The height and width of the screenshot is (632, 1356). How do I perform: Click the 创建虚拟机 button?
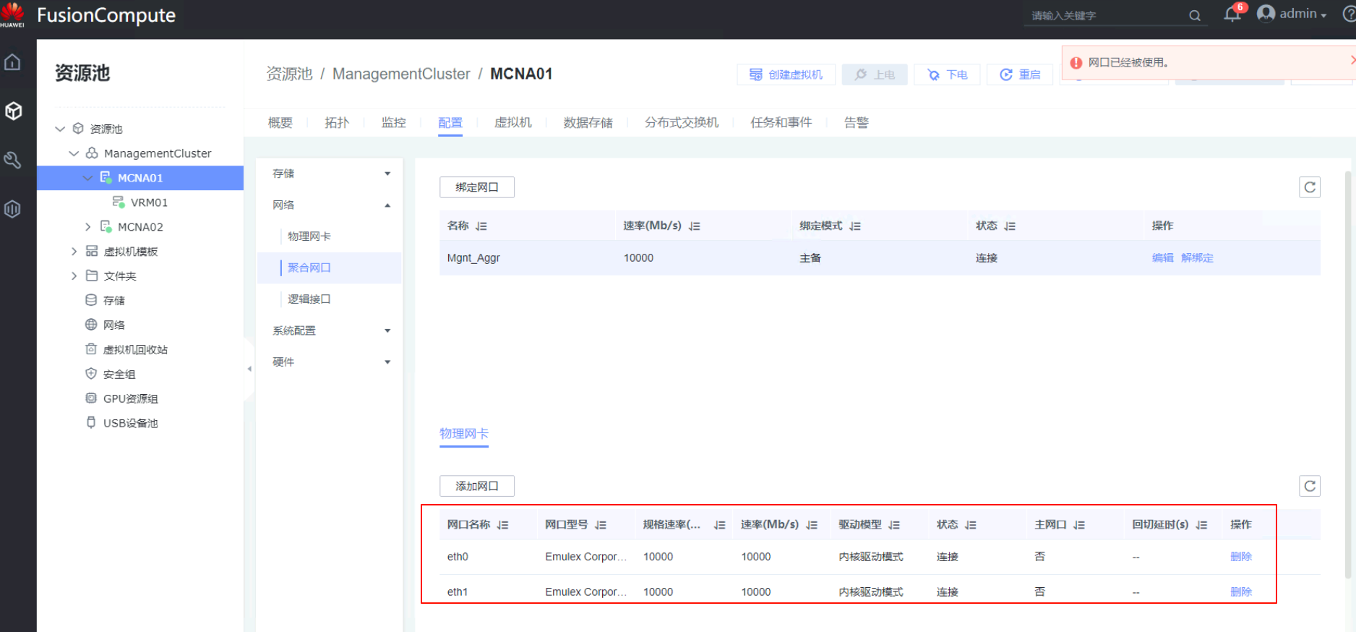pos(786,74)
